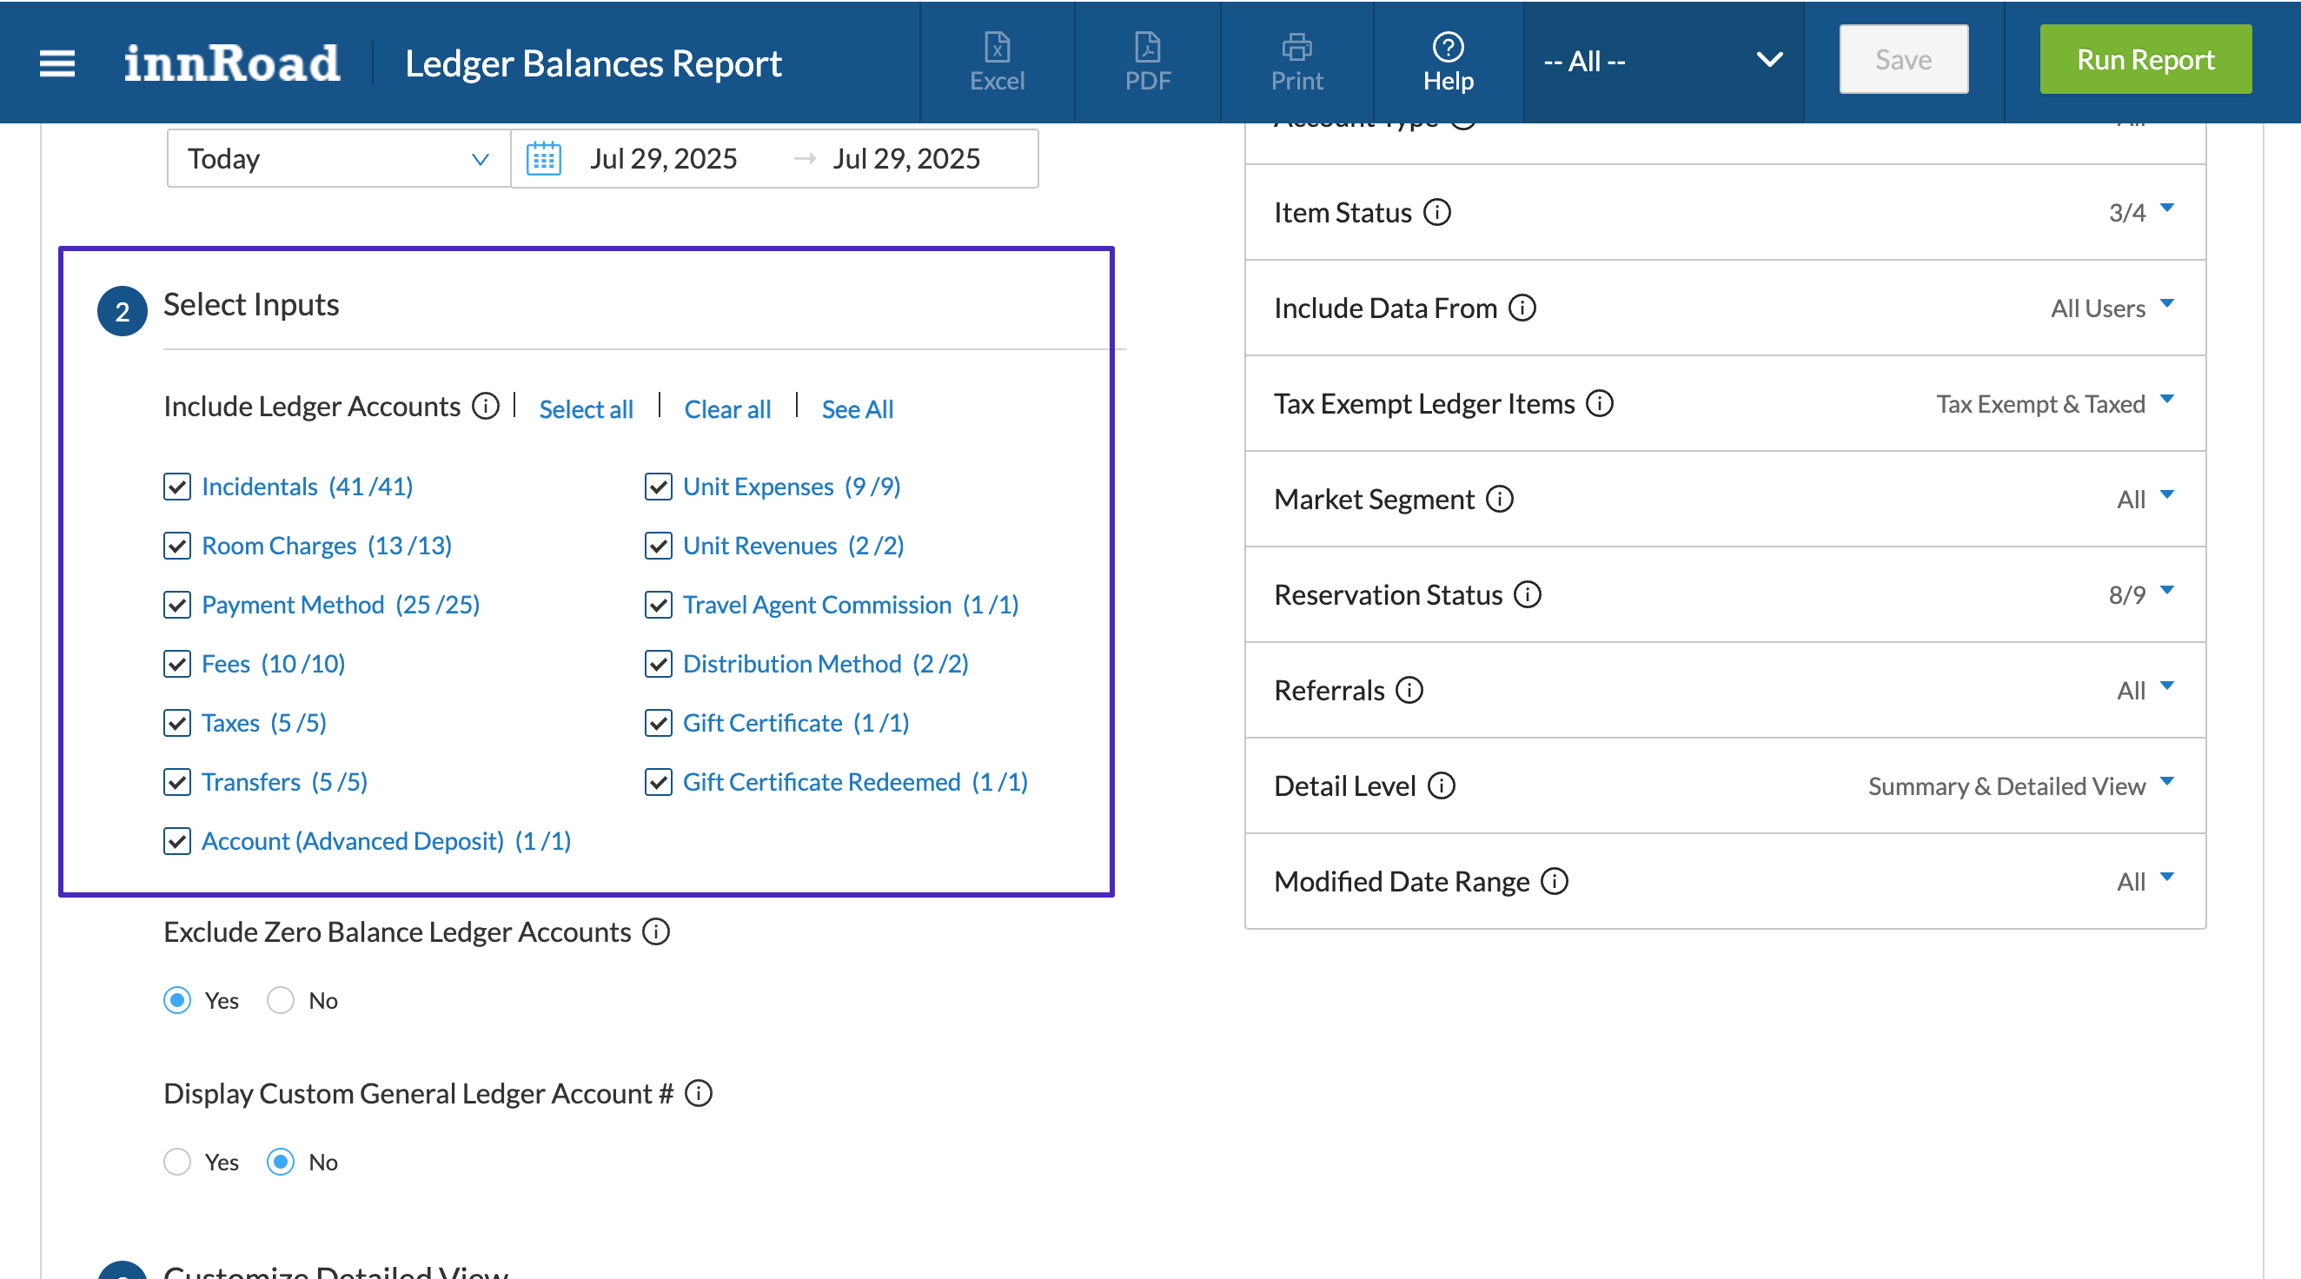Export report as PDF
Screen dimensions: 2301x1279
coord(1147,61)
